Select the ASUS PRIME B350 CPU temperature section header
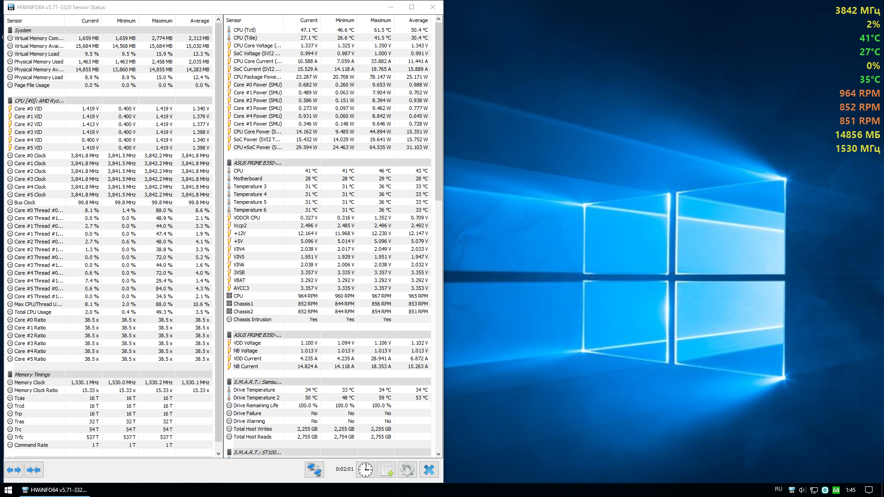 tap(257, 163)
